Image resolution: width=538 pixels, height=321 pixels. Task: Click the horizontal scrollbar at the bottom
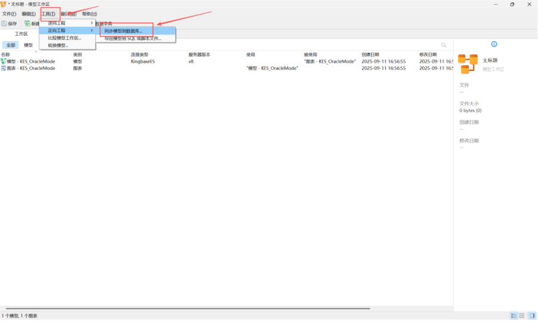tap(185, 308)
